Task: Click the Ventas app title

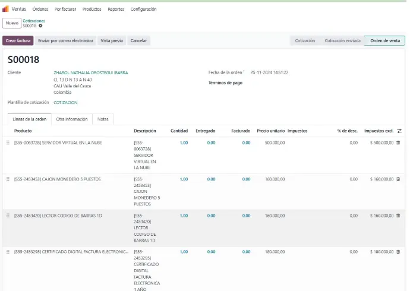Action: tap(19, 9)
